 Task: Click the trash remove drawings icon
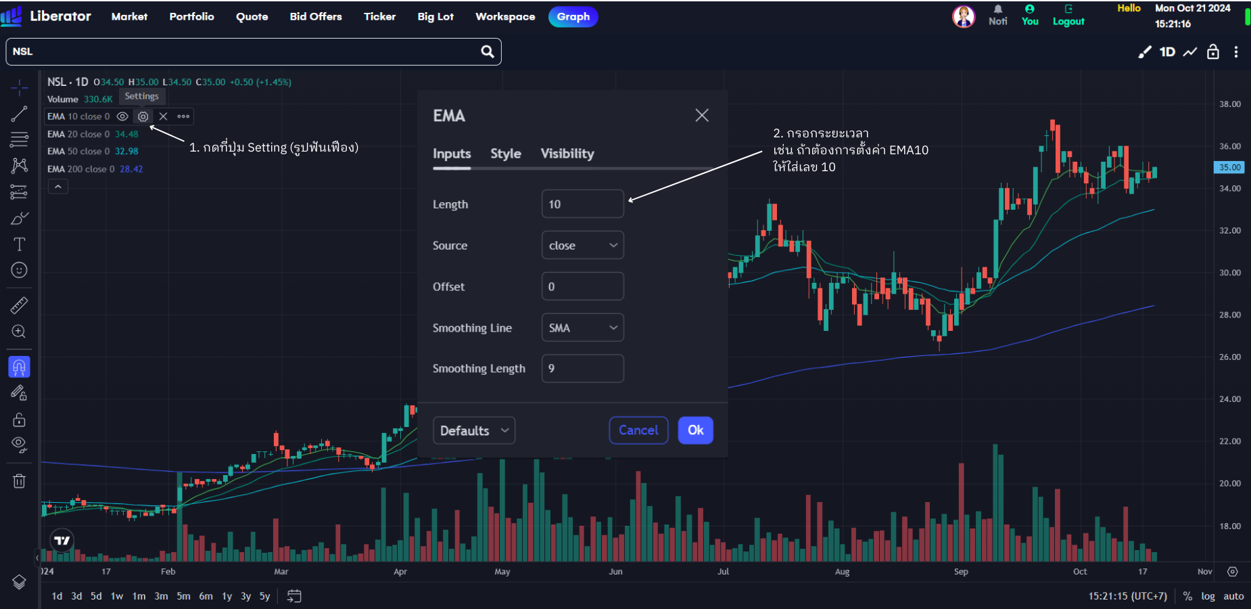[x=19, y=481]
